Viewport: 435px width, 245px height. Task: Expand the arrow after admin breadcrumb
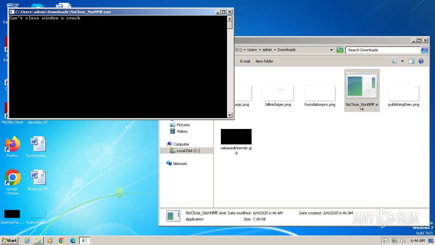click(275, 50)
